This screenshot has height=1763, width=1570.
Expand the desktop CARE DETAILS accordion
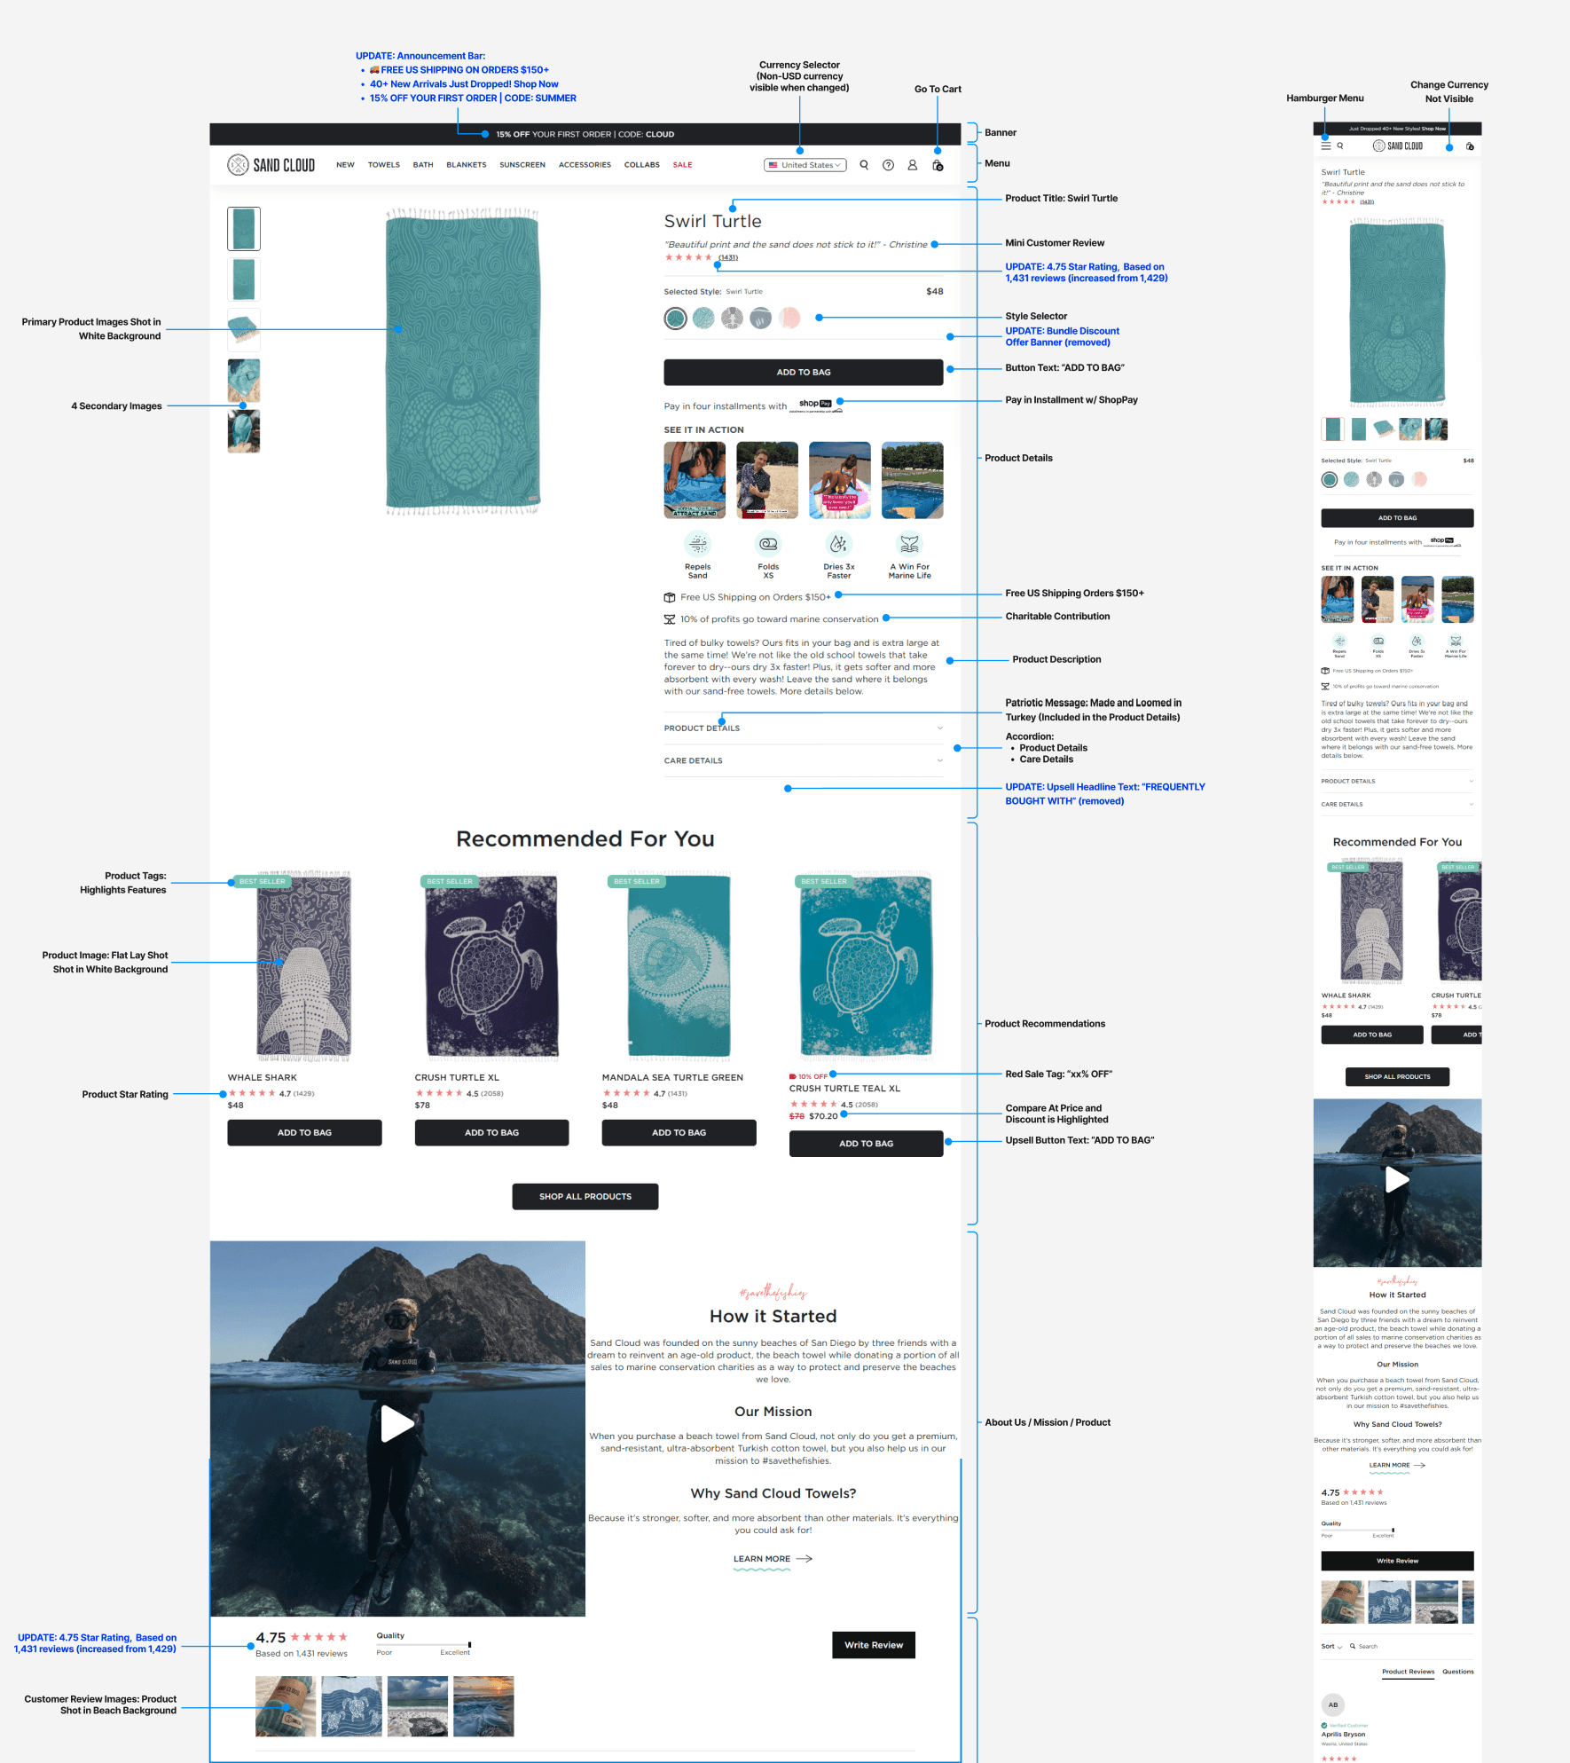804,760
